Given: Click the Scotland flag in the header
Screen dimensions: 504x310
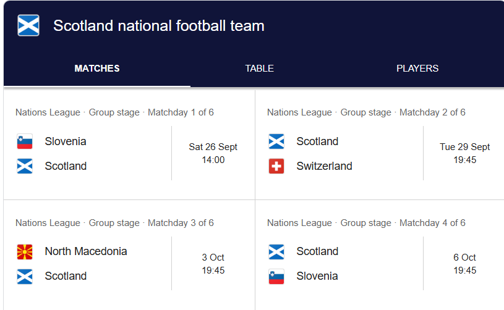Looking at the screenshot, I should click(x=28, y=25).
